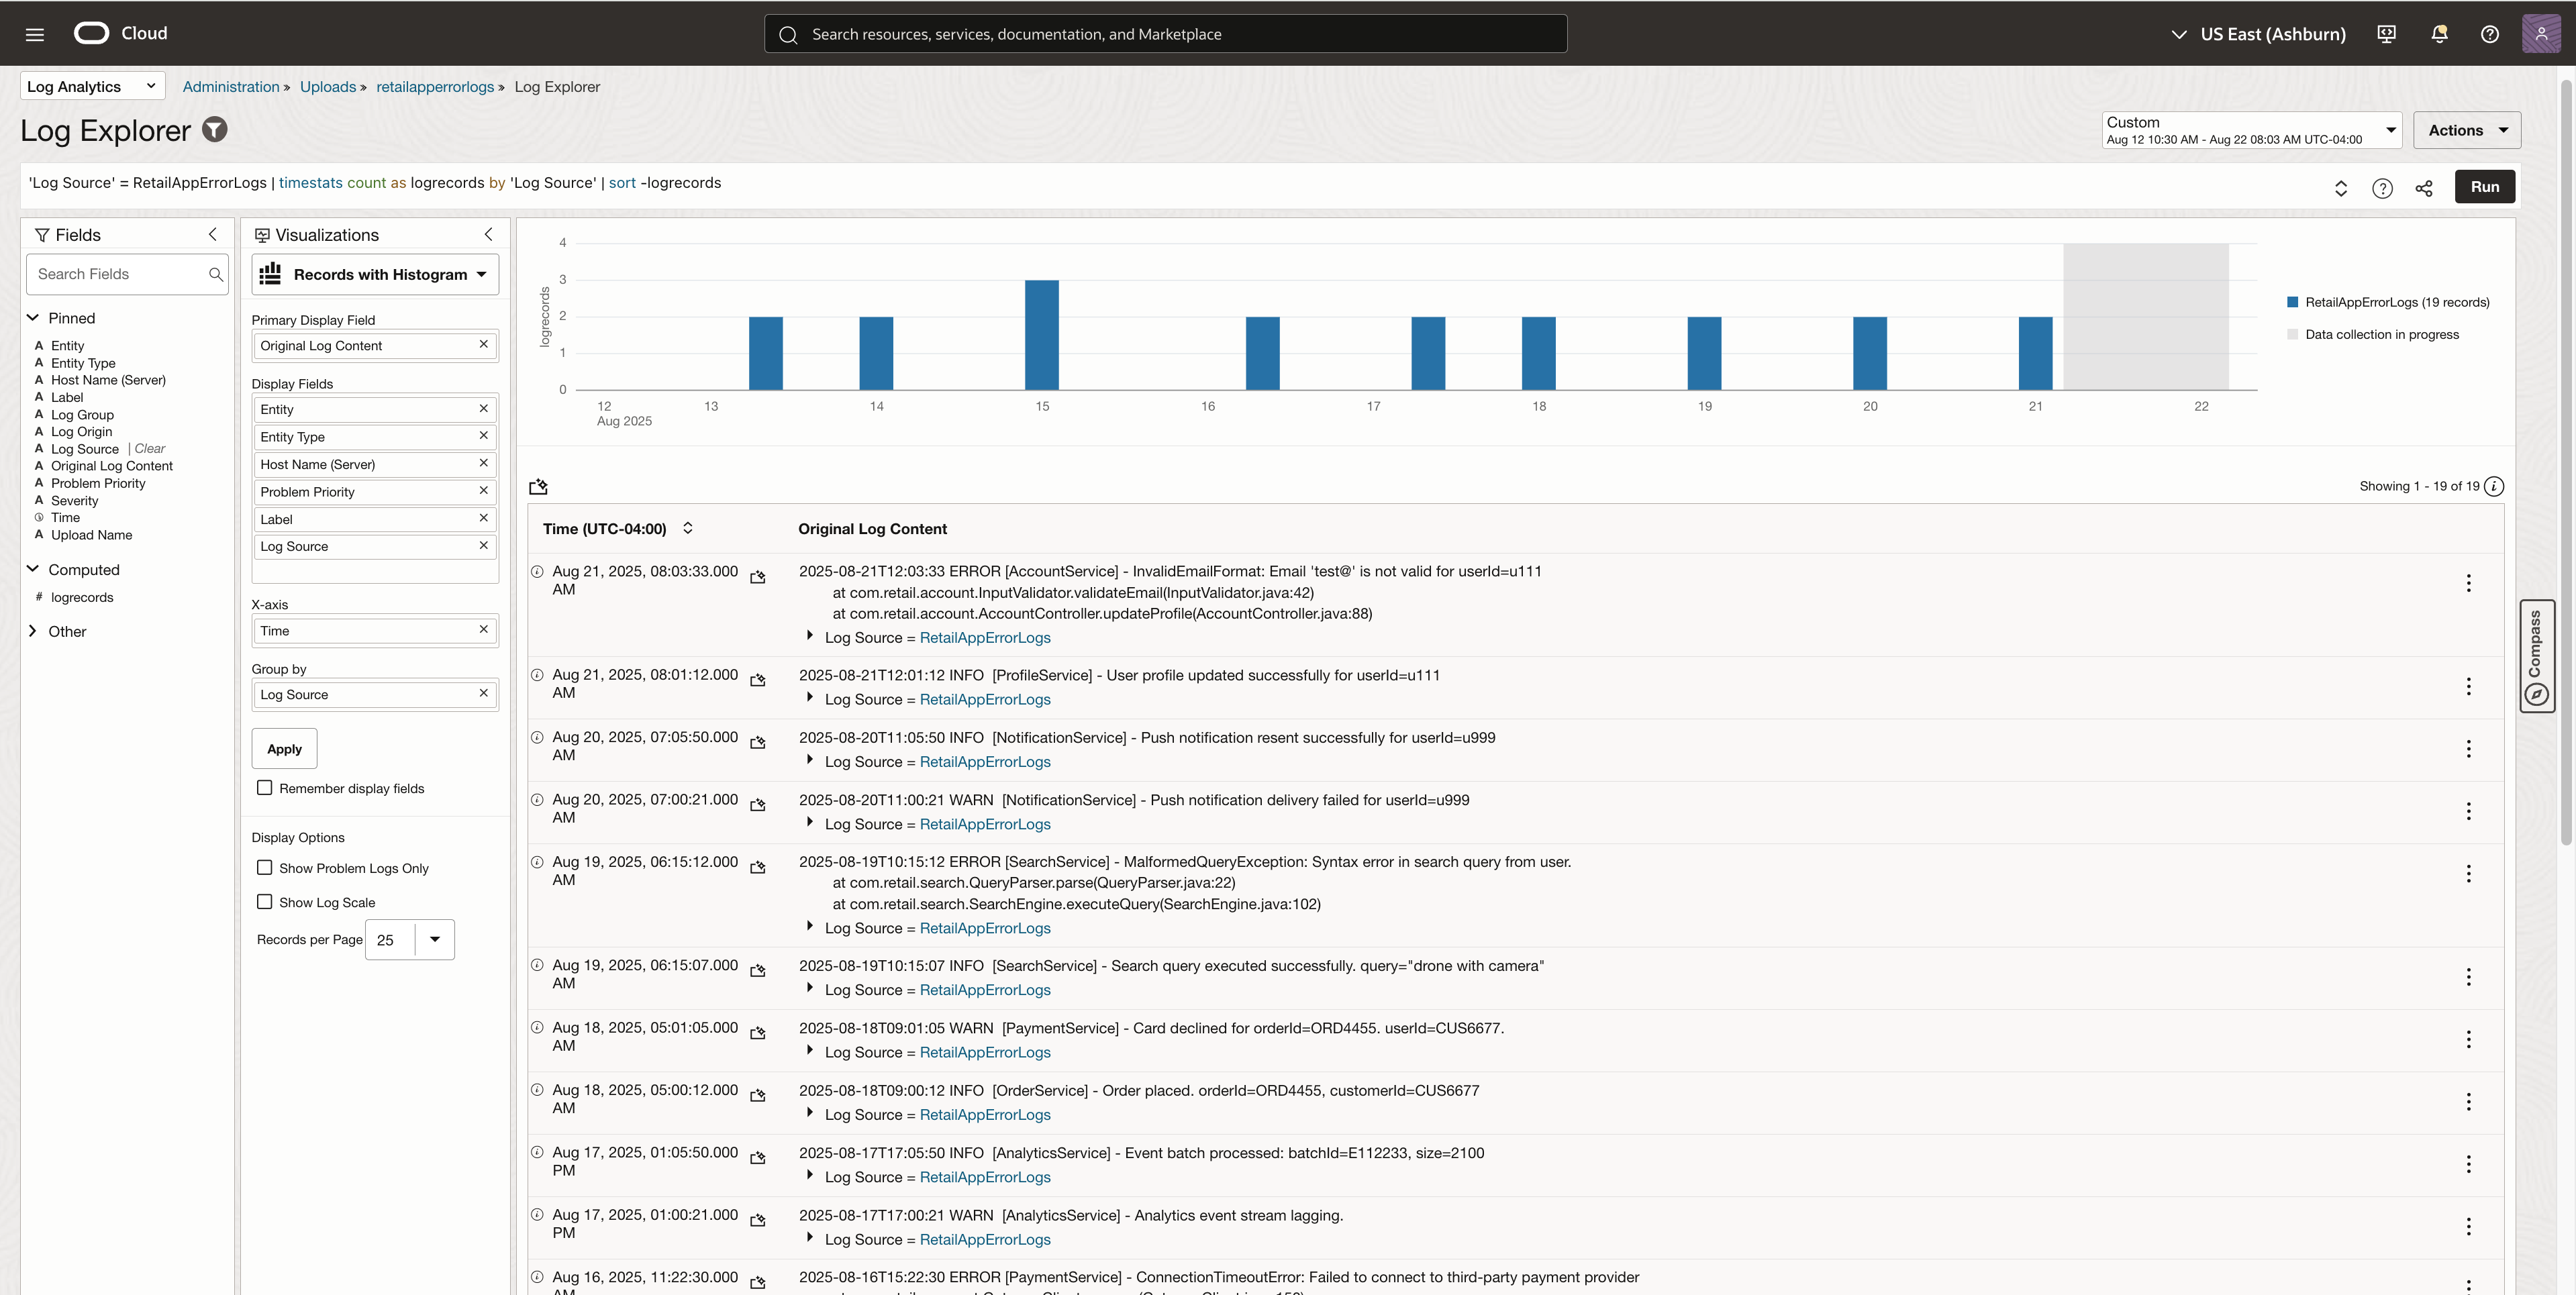Click RetailAppErrorLogs legend color swatch
This screenshot has height=1295, width=2576.
2292,302
